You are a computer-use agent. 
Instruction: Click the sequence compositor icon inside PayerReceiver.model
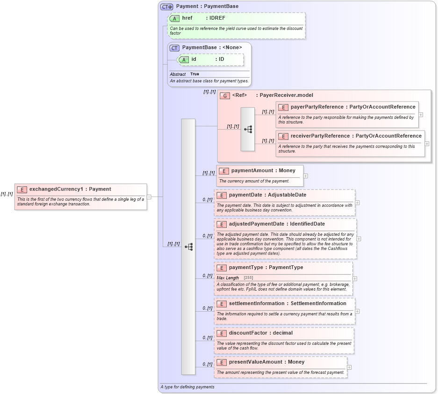248,130
